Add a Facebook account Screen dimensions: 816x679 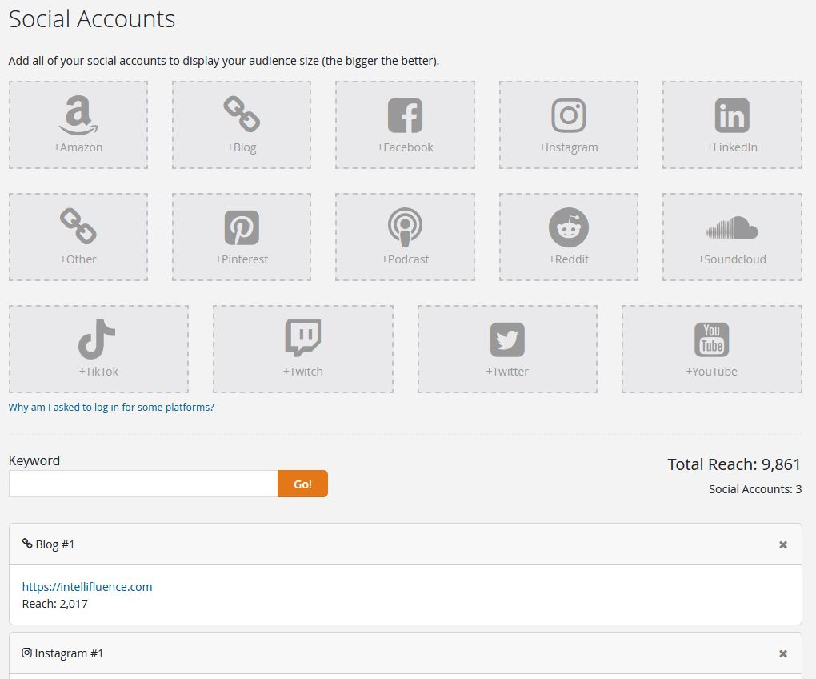[405, 125]
